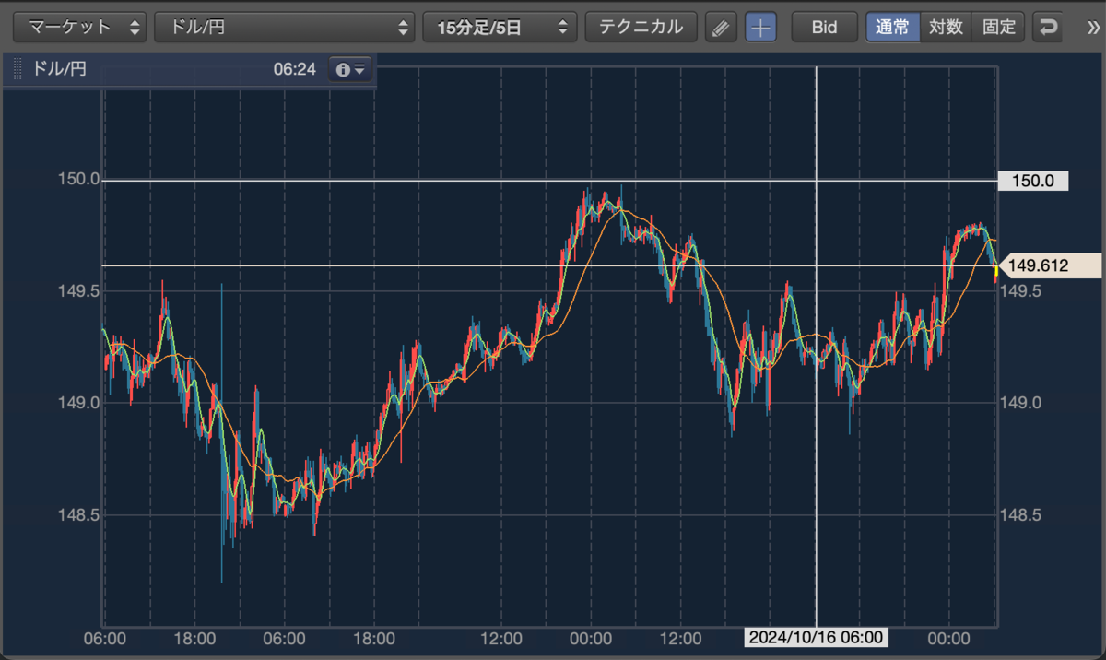Screen dimensions: 1106x660
Task: Open the 15分足/5日 timeframe dropdown
Action: point(500,27)
